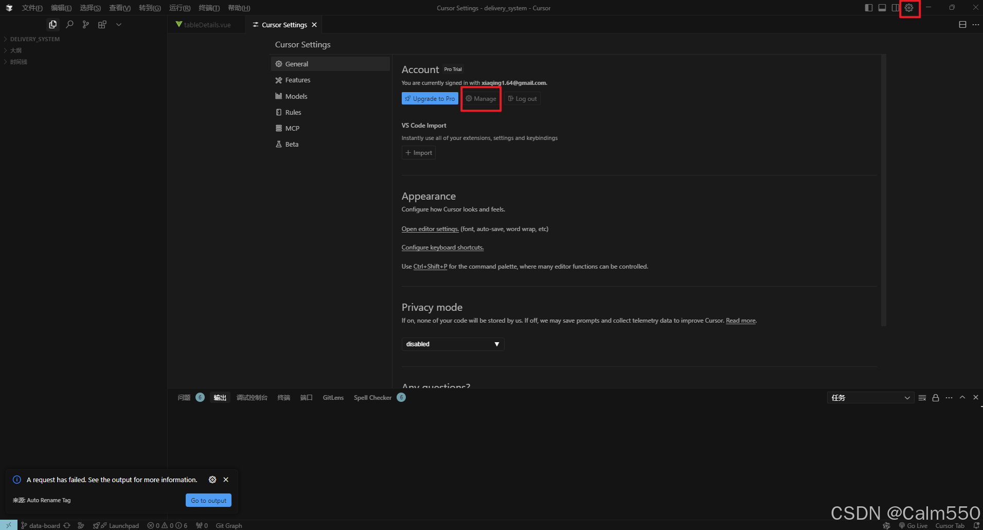983x530 pixels.
Task: Open editor More Actions ellipsis
Action: [976, 24]
